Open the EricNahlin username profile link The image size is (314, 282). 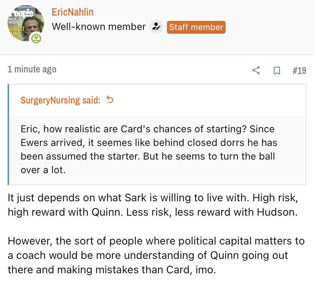click(72, 12)
